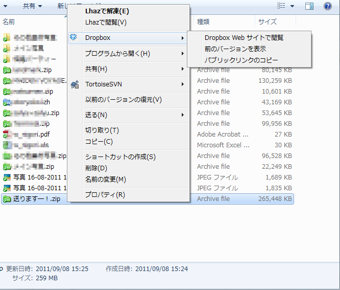340x290 pixels.
Task: Click サイズ: 259 MB in details pane
Action: (35, 278)
